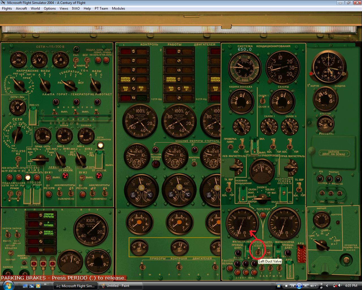362x290 pixels.
Task: Click engine 2 ВНА 0° annunciator
Action: tap(187, 89)
